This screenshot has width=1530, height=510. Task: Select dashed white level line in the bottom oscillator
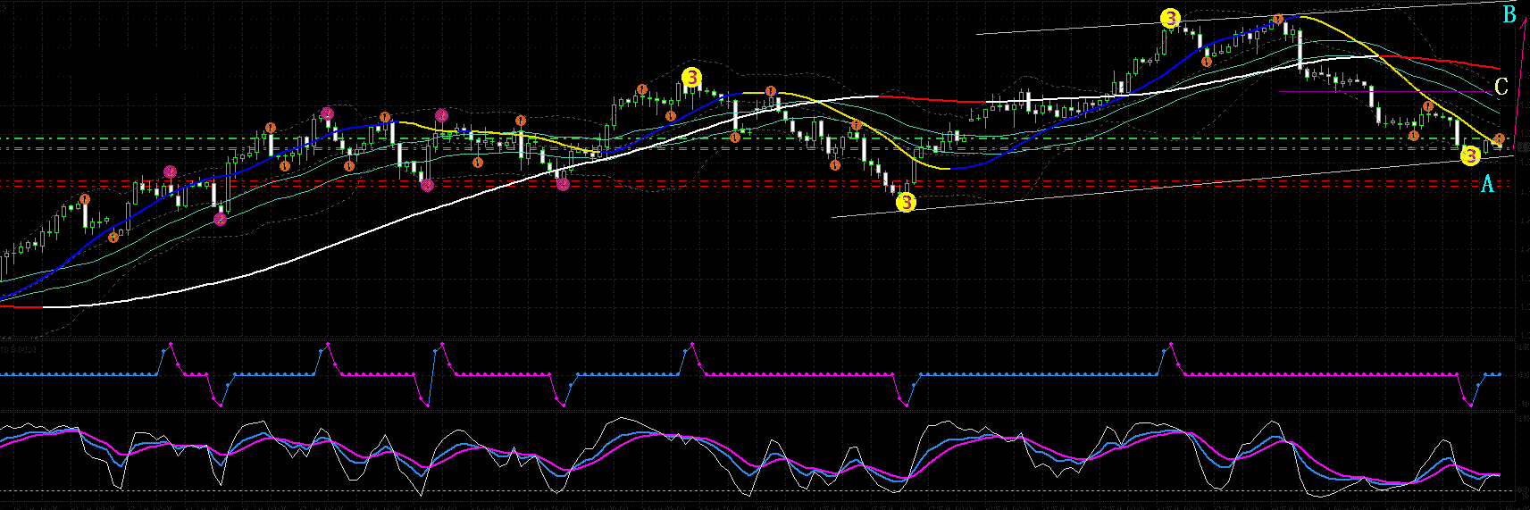point(759,490)
